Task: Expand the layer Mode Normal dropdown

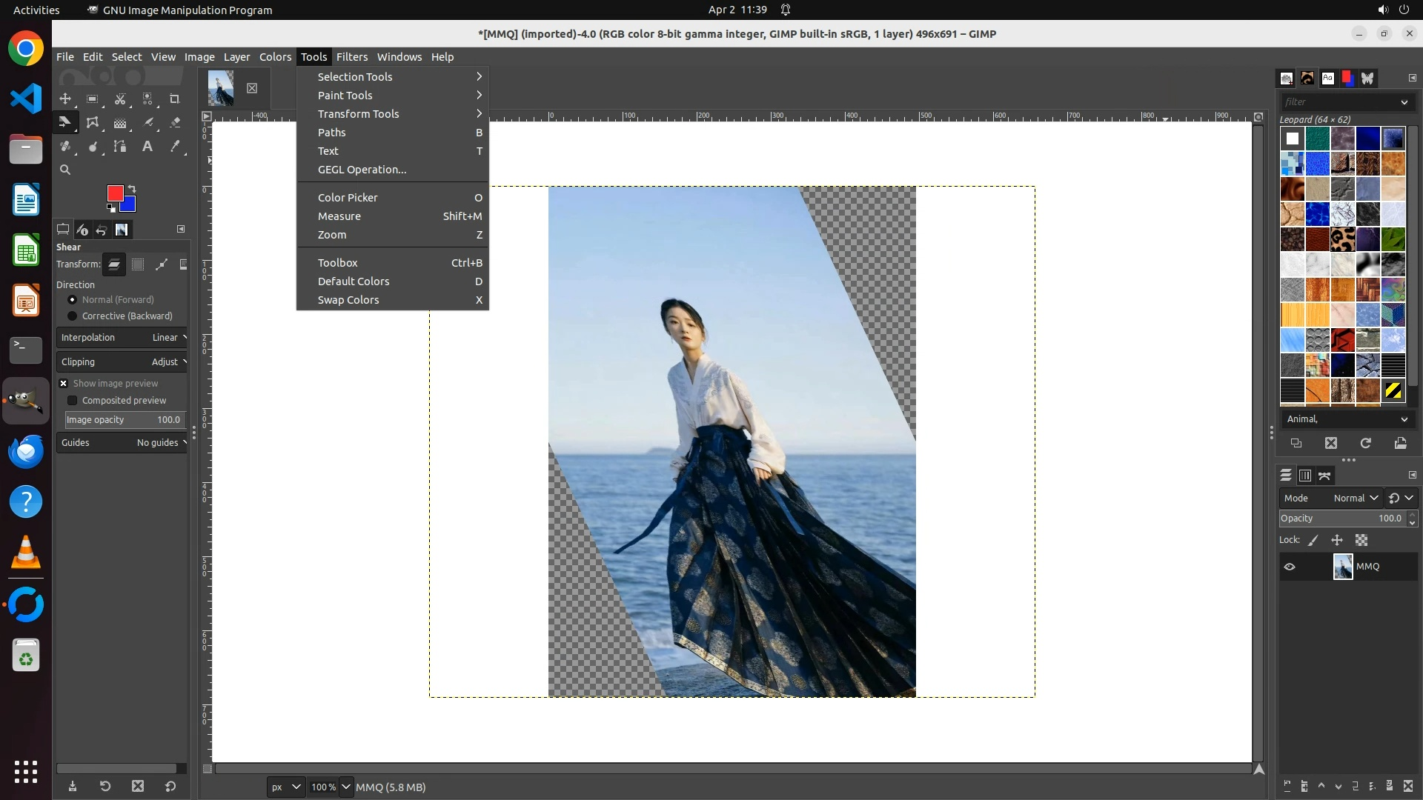Action: coord(1355,499)
